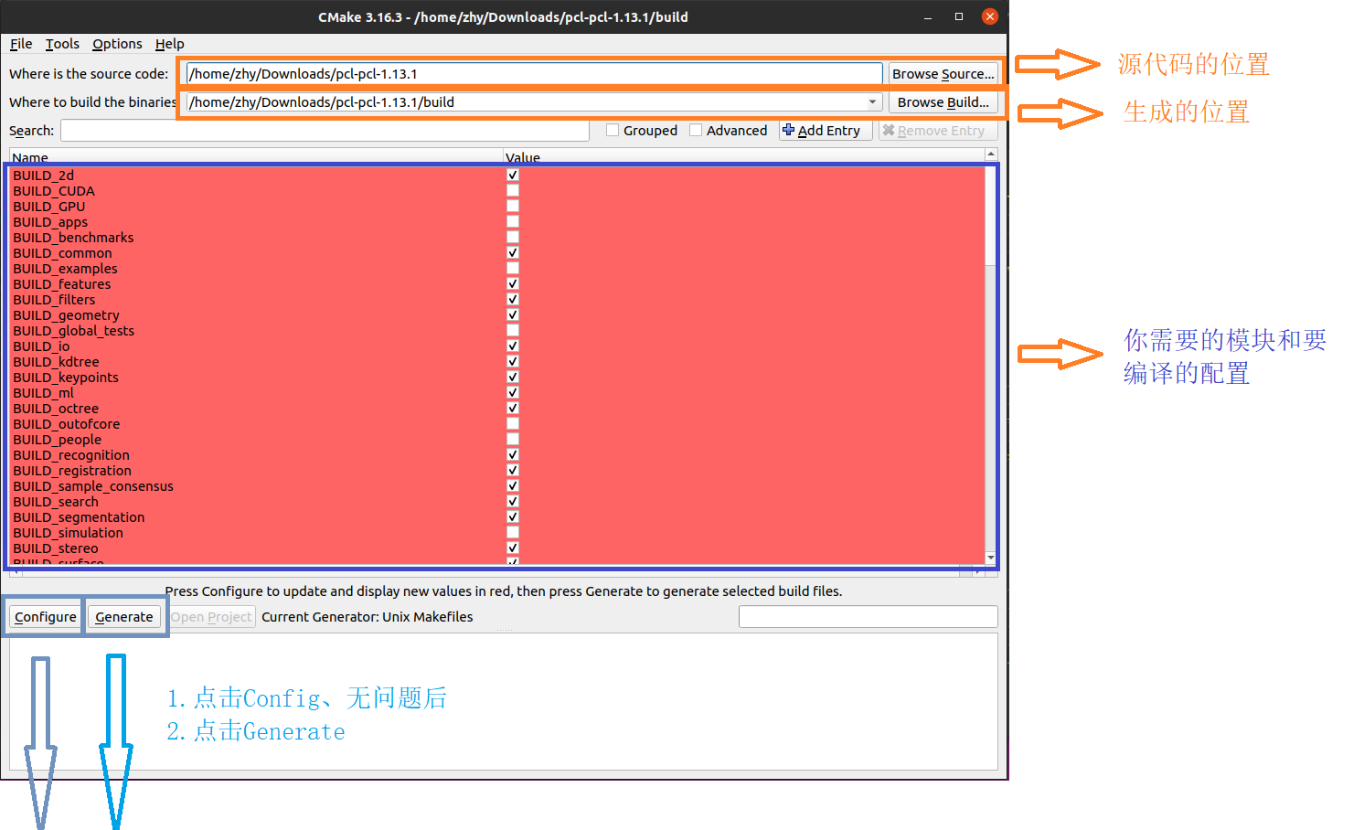Uncheck BUILD_sample_consensus checkbox

(513, 486)
